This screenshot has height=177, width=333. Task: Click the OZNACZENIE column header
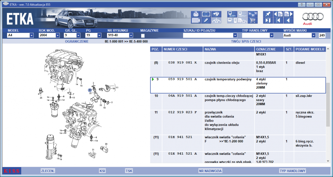269,49
